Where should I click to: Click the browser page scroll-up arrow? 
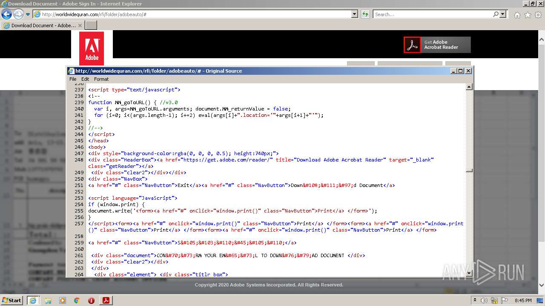(x=541, y=40)
